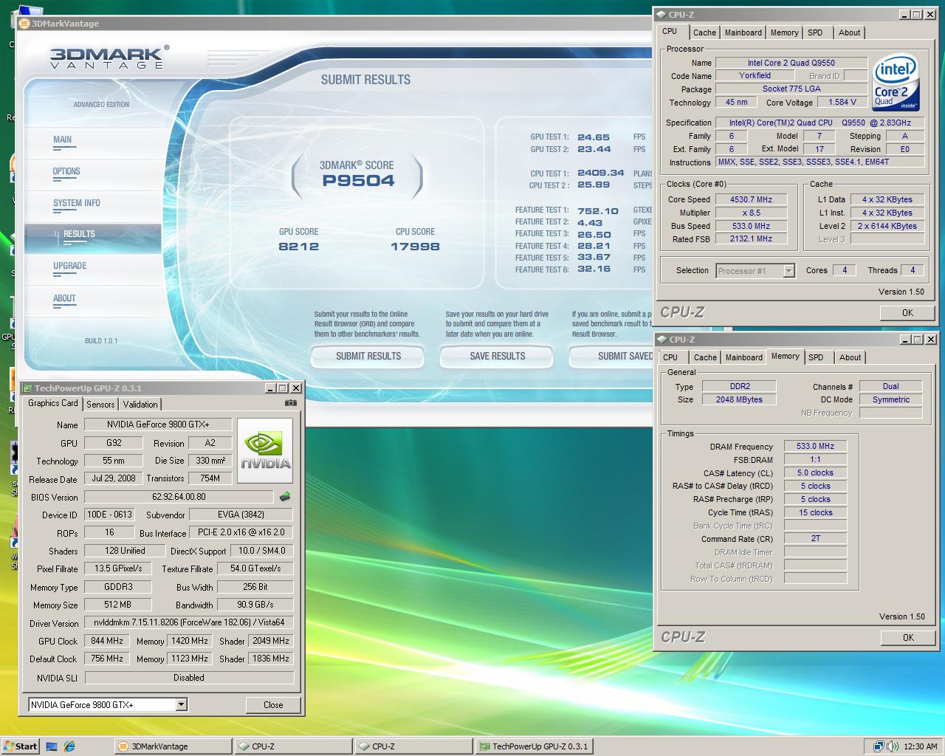Click the GPU-Z title bar icon
The height and width of the screenshot is (756, 945).
click(27, 388)
